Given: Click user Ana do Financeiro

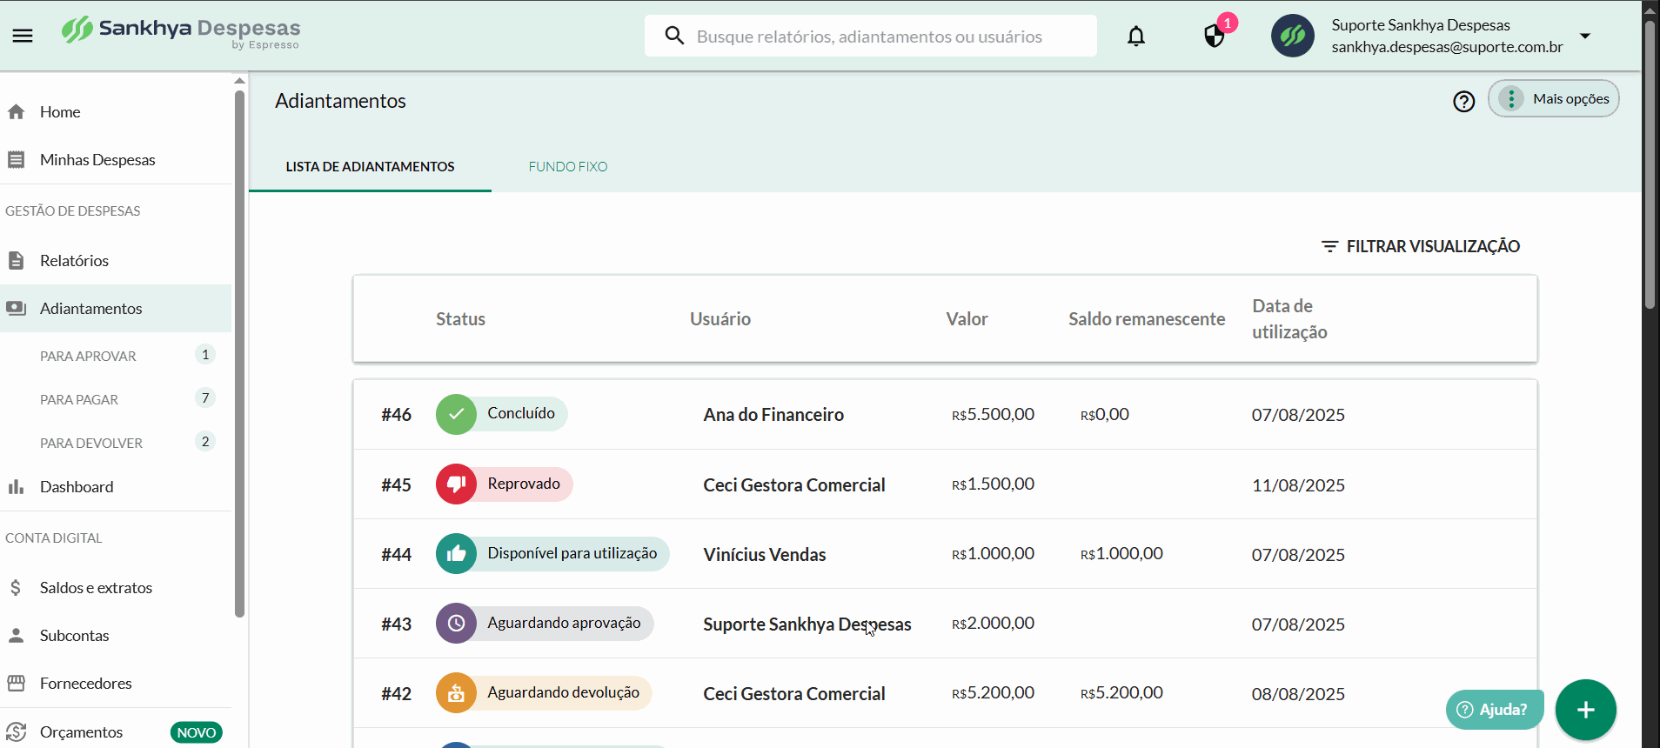Looking at the screenshot, I should point(773,415).
